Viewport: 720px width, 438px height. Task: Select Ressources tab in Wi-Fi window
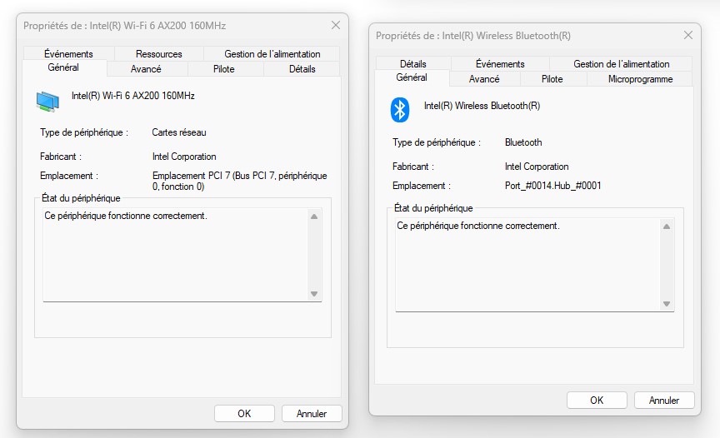point(158,54)
